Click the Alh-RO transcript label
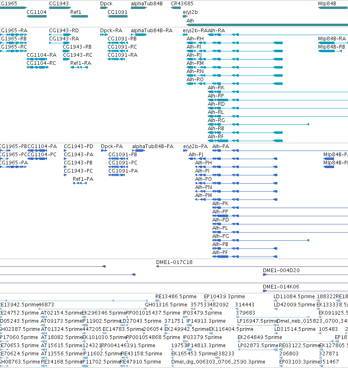The image size is (348, 368). click(195, 80)
